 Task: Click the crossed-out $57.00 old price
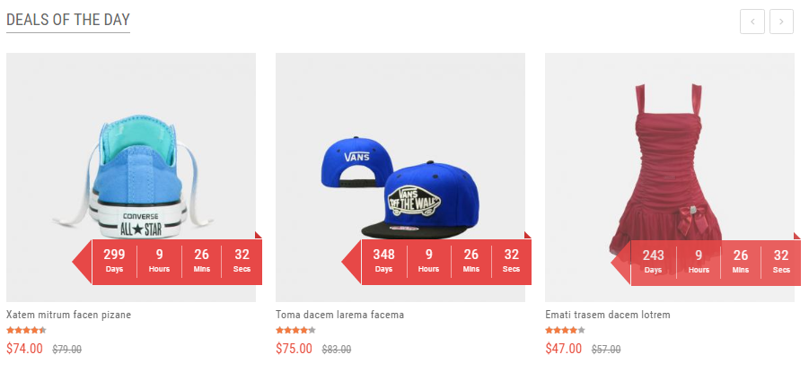606,350
